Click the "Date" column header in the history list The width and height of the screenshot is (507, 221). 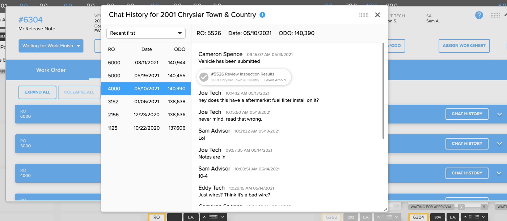[x=147, y=49]
